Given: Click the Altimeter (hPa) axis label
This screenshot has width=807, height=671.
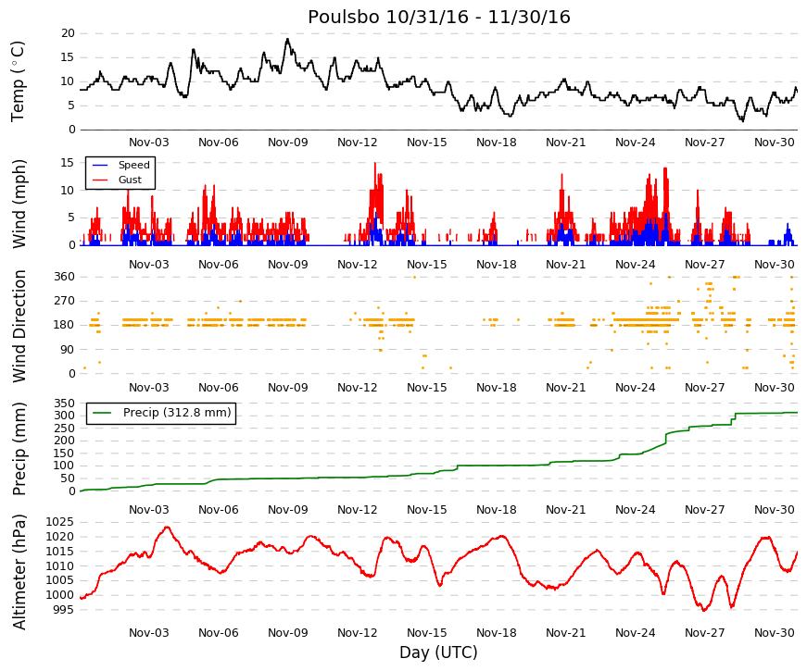Looking at the screenshot, I should 19,572.
